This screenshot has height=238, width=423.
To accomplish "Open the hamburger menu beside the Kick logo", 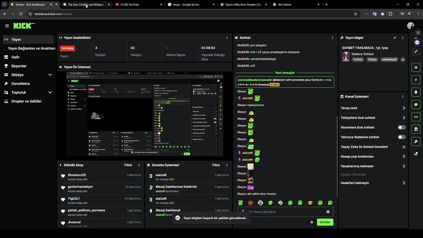I will tap(7, 26).
